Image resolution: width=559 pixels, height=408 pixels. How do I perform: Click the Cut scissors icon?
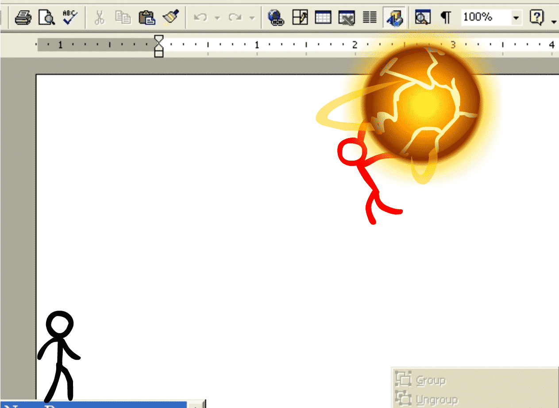click(x=100, y=18)
